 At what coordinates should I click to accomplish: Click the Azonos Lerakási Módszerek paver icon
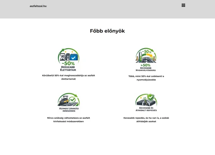[69, 102]
